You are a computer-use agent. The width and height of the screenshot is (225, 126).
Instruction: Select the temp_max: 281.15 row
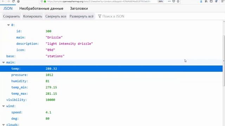click(x=111, y=94)
